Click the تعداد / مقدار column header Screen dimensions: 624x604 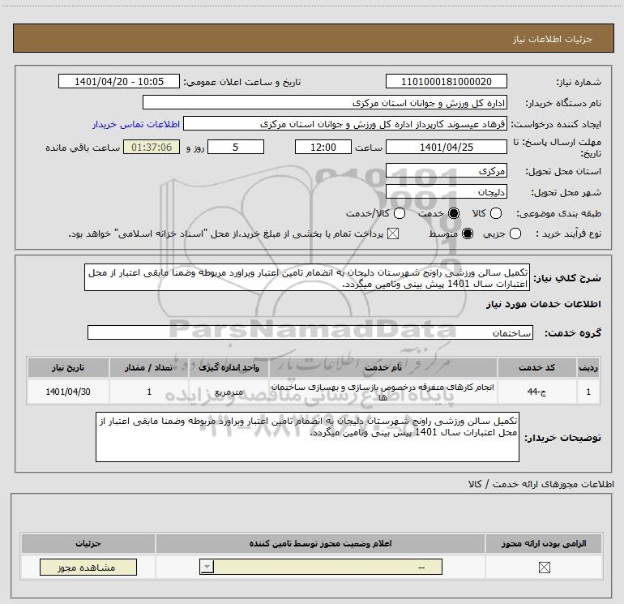click(x=149, y=367)
